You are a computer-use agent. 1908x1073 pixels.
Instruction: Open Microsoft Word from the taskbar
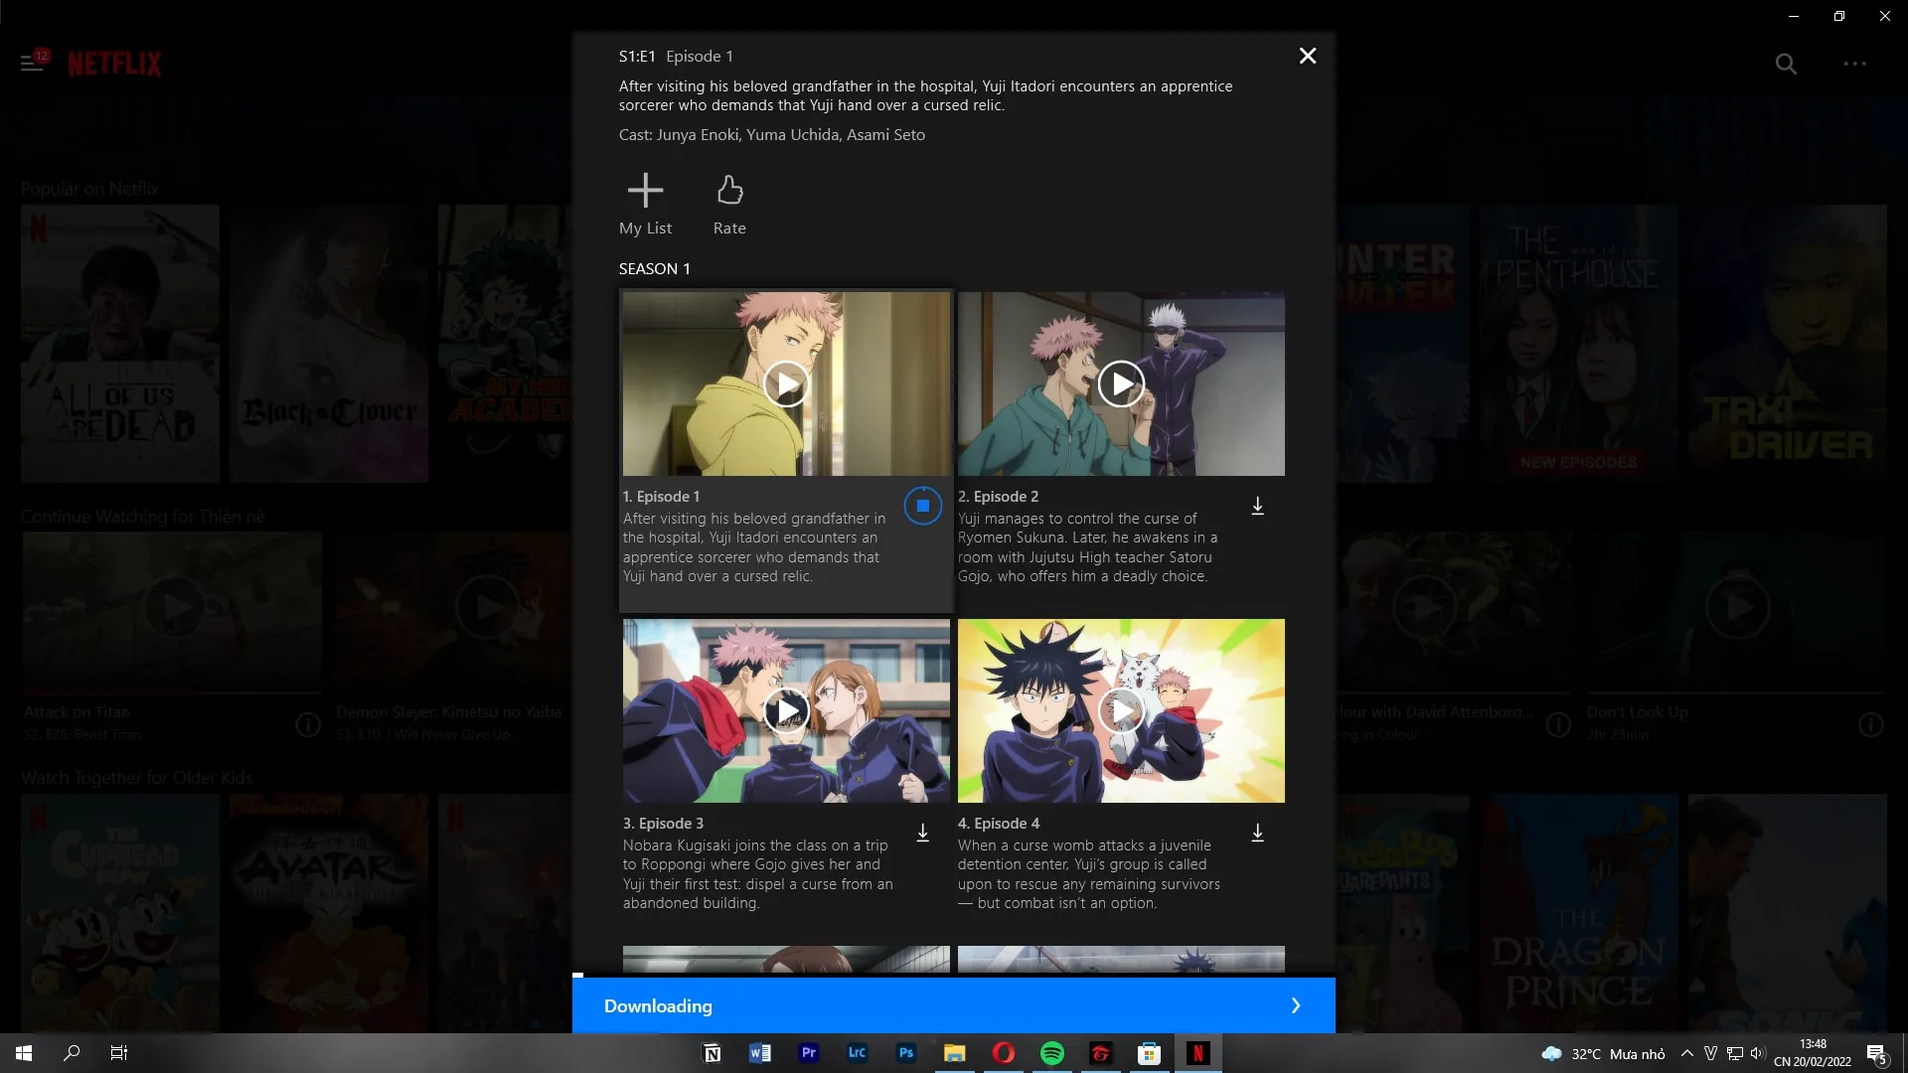coord(760,1053)
